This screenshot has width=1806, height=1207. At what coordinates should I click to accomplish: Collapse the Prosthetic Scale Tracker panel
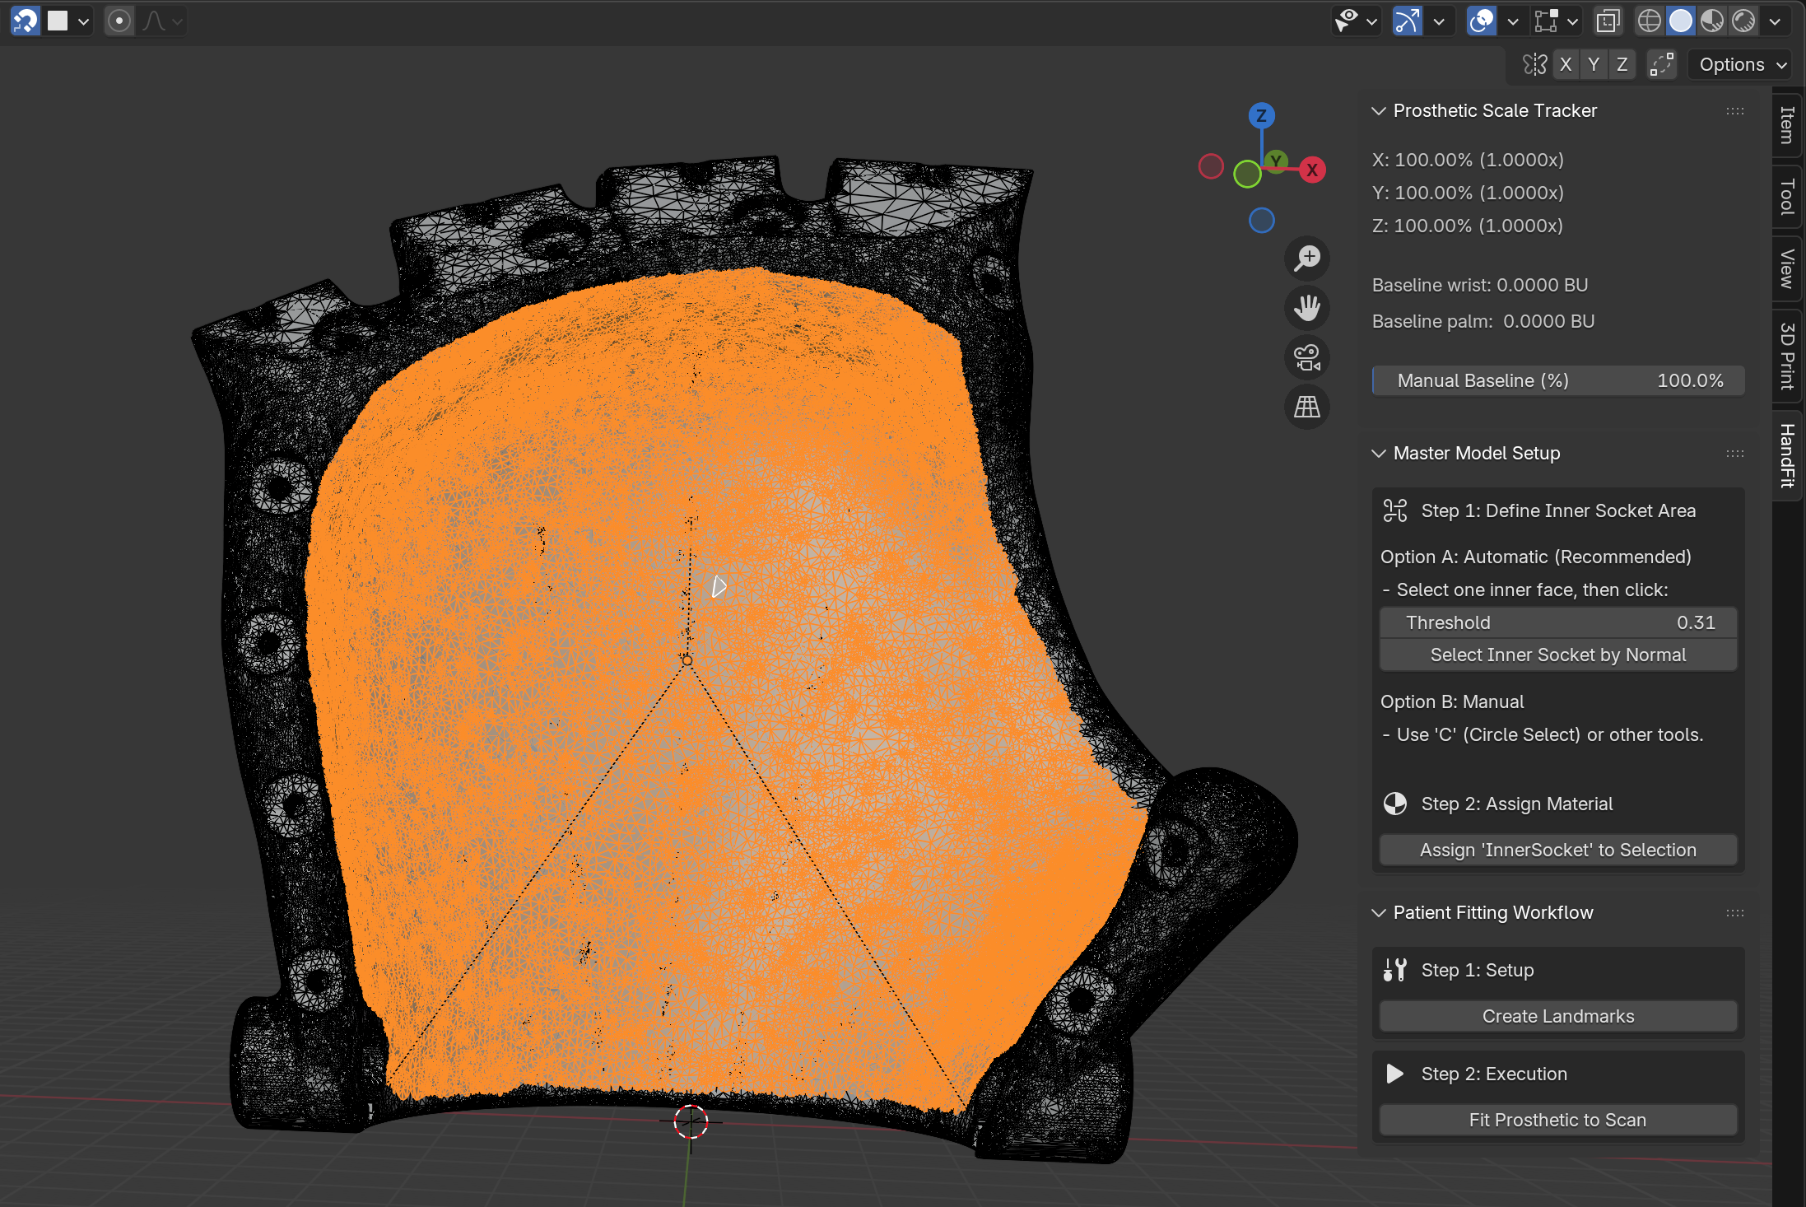[x=1379, y=110]
